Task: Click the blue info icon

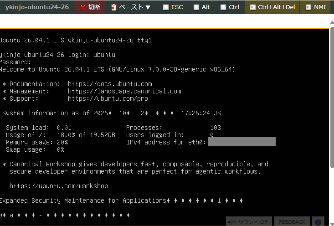Action: (x=318, y=222)
